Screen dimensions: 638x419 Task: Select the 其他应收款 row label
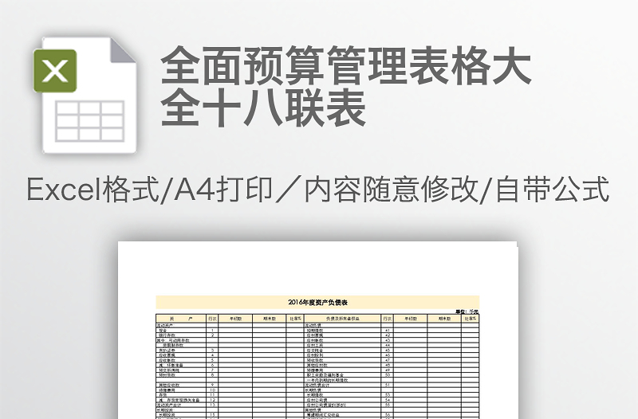169,385
